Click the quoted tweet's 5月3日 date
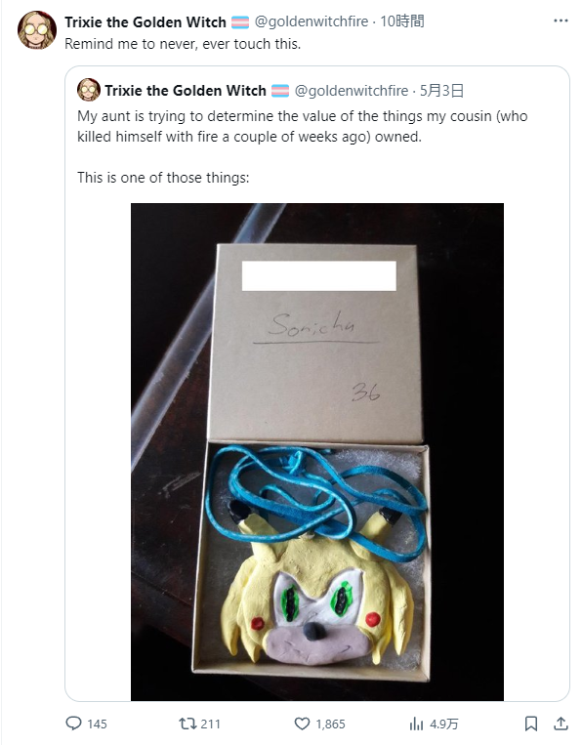This screenshot has height=745, width=582. click(441, 90)
